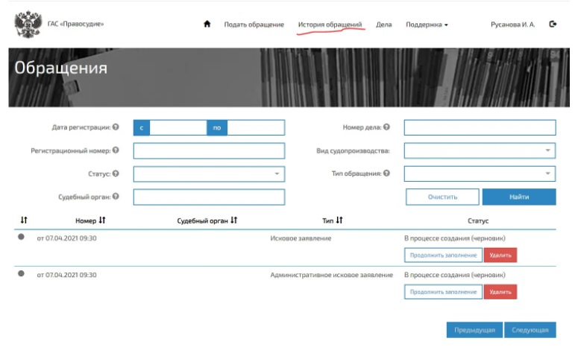Focus the Судебный орган input
This screenshot has width=578, height=347.
[x=209, y=197]
